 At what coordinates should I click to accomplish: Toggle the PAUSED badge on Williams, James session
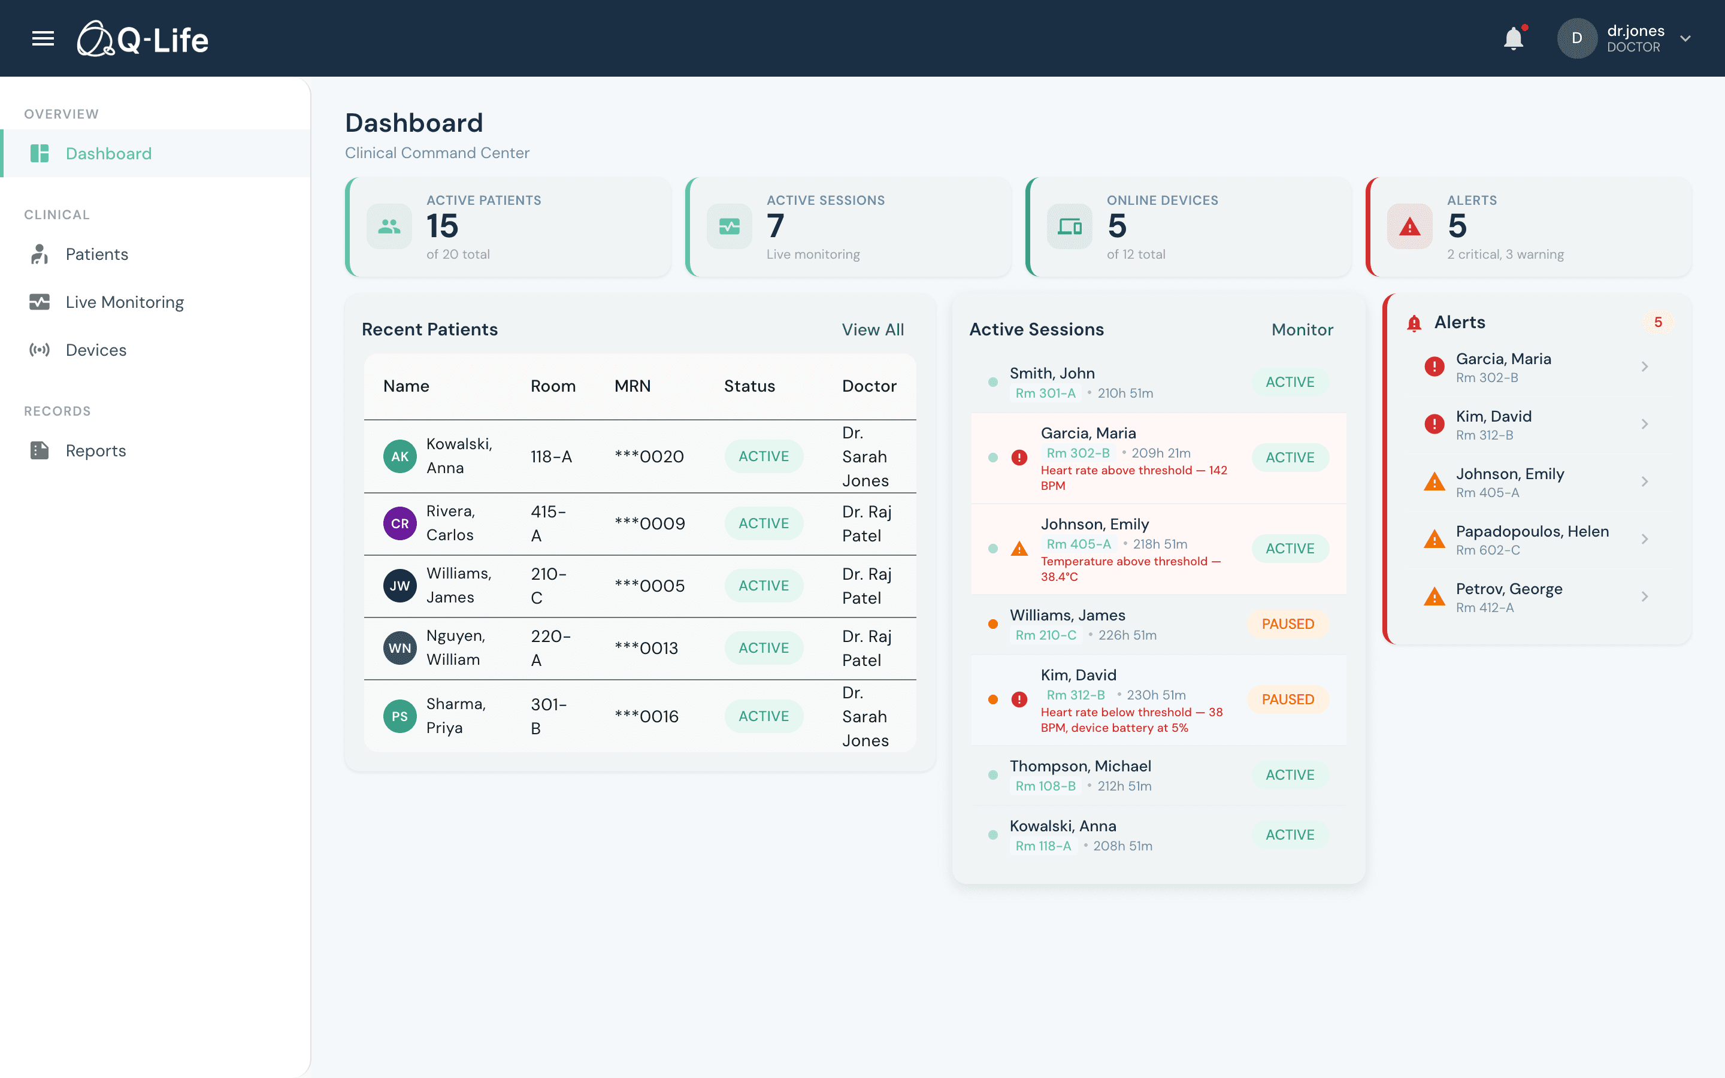pyautogui.click(x=1287, y=623)
